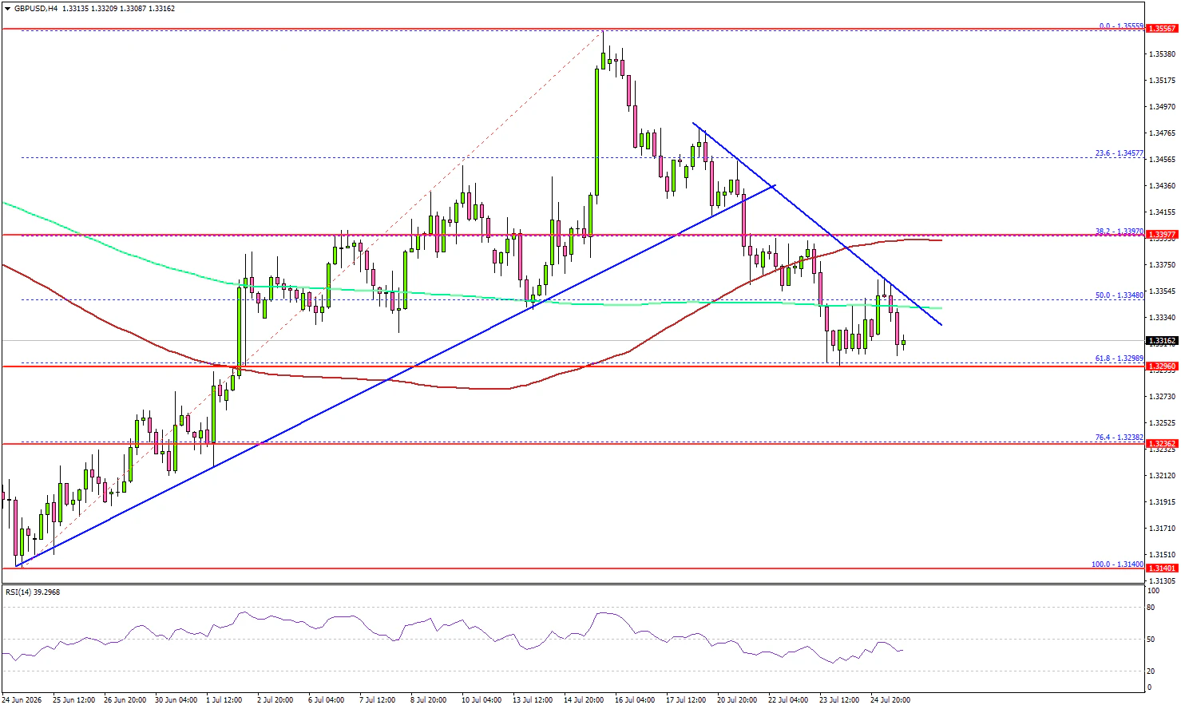Image resolution: width=1181 pixels, height=709 pixels.
Task: Select the Fibonacci 100.0 - 1.31400 label
Action: point(1117,564)
